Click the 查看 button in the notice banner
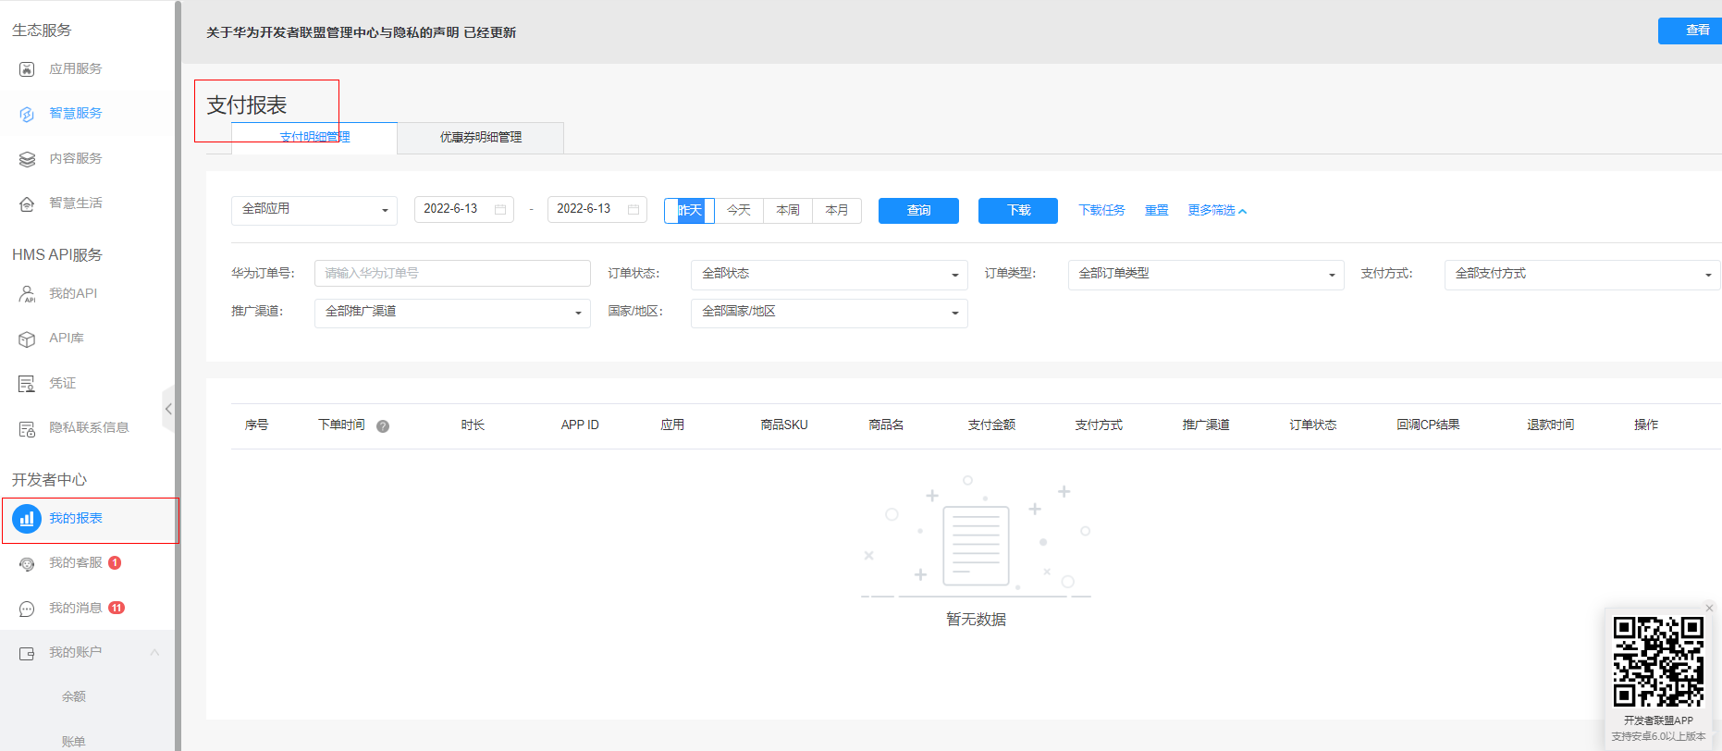This screenshot has height=751, width=1722. coord(1690,31)
